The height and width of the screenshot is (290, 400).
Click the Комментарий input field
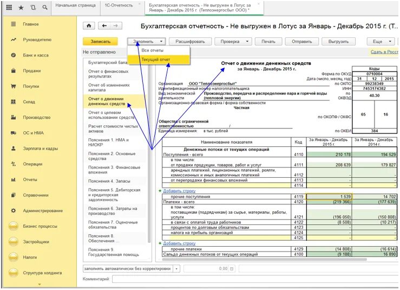pos(255,279)
